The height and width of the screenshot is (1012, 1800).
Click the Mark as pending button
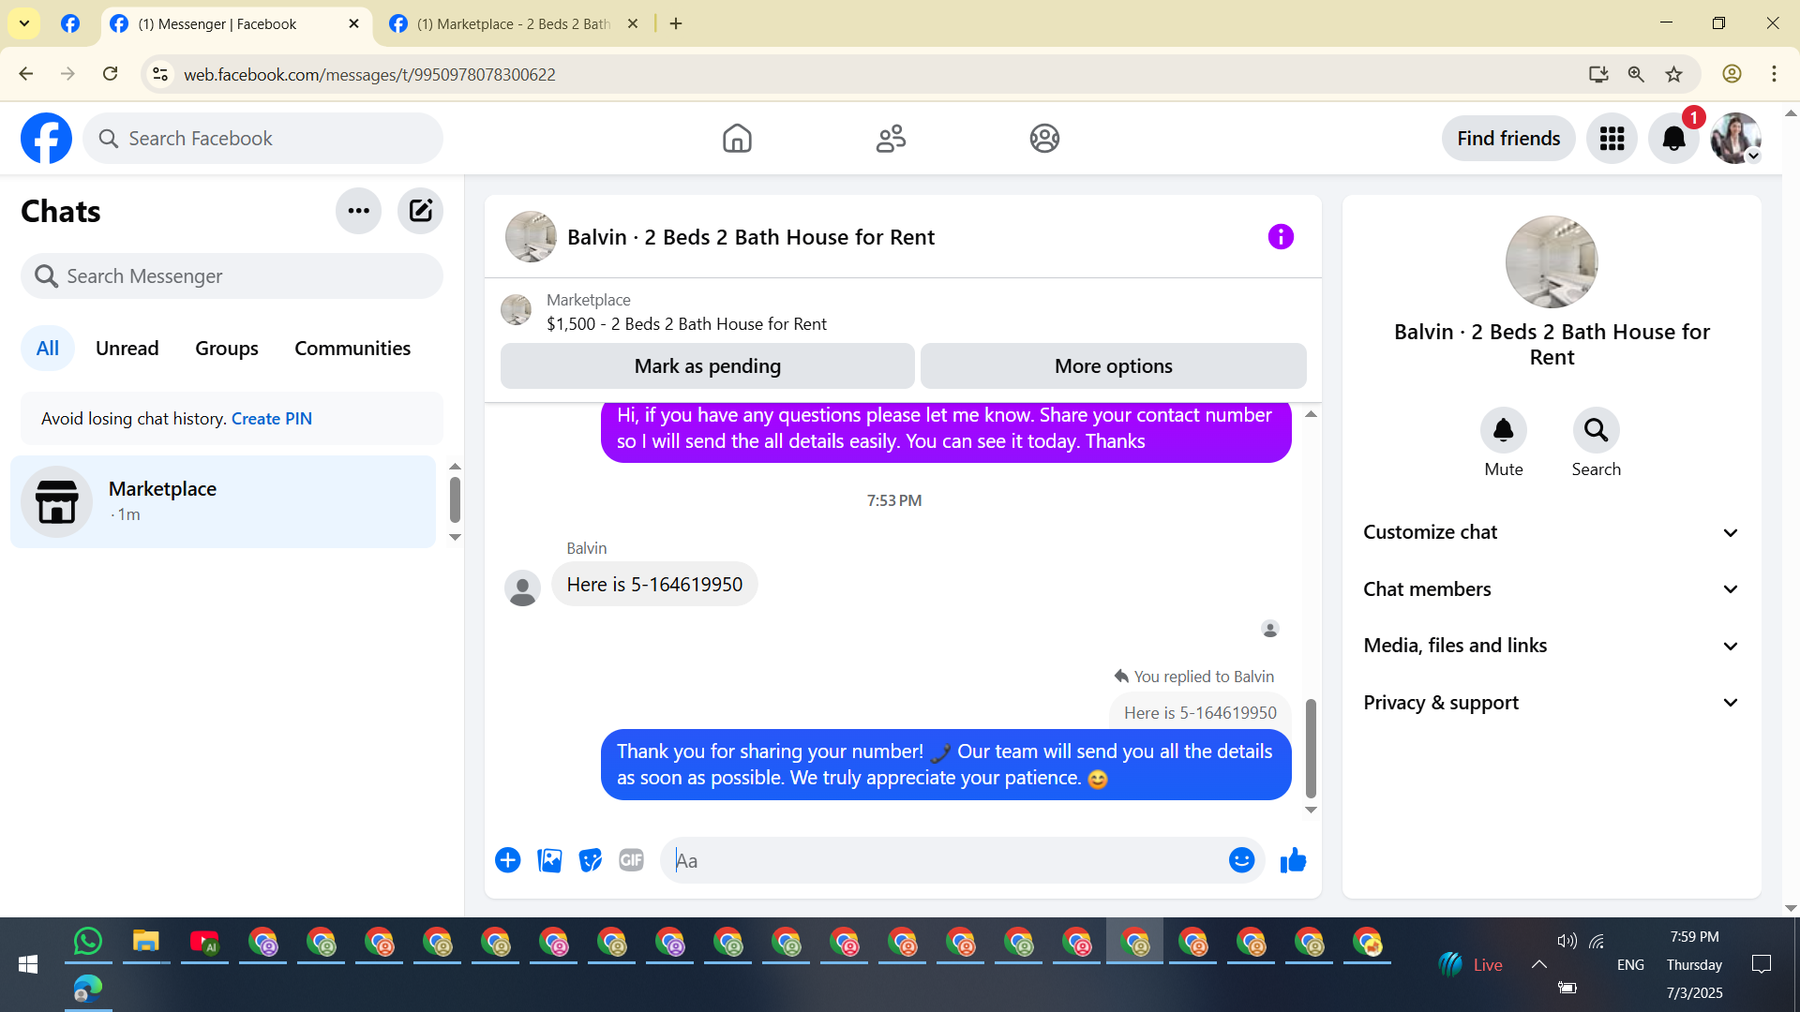[x=707, y=366]
